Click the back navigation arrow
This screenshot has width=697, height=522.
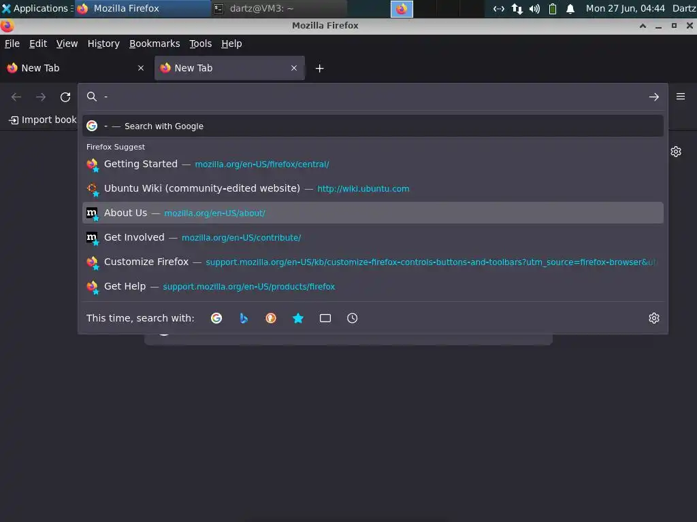pyautogui.click(x=16, y=97)
